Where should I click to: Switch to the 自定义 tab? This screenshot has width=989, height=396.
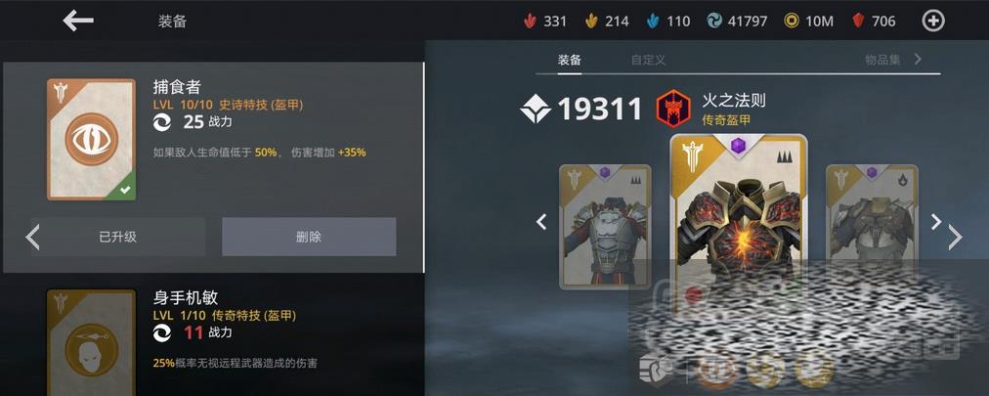pos(648,61)
